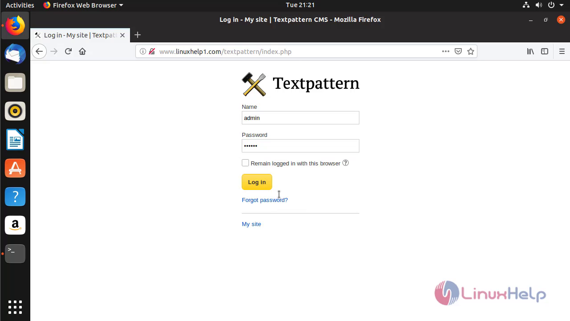Open the Files manager from the dock

15,82
